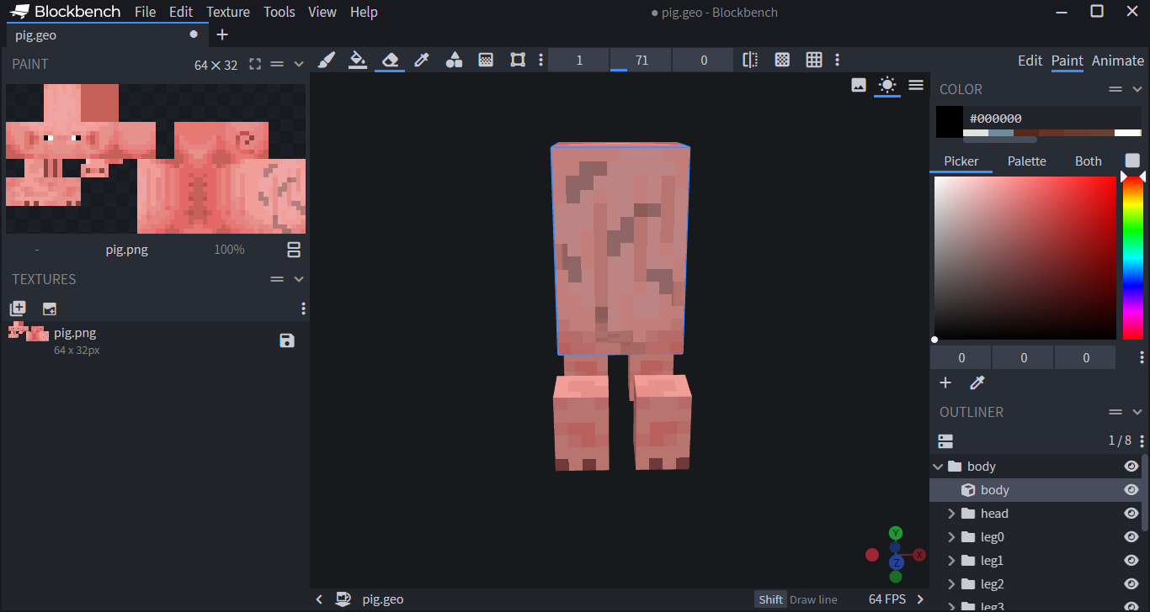
Task: Switch to the Palette color tab
Action: point(1027,161)
